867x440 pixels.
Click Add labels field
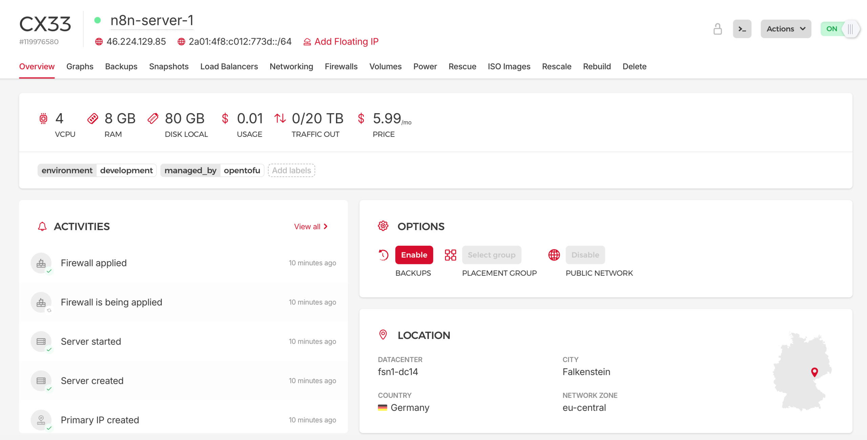[291, 170]
